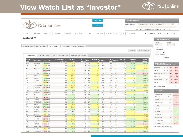This screenshot has width=183, height=137.
Task: Select the DFA EPS Forecast View tab
Action: [x=60, y=56]
